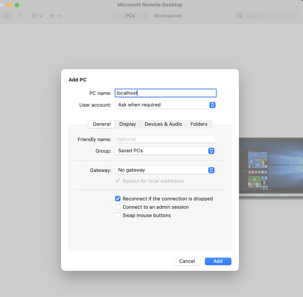Open the User account dropdown stepper
Image resolution: width=303 pixels, height=297 pixels.
point(212,105)
